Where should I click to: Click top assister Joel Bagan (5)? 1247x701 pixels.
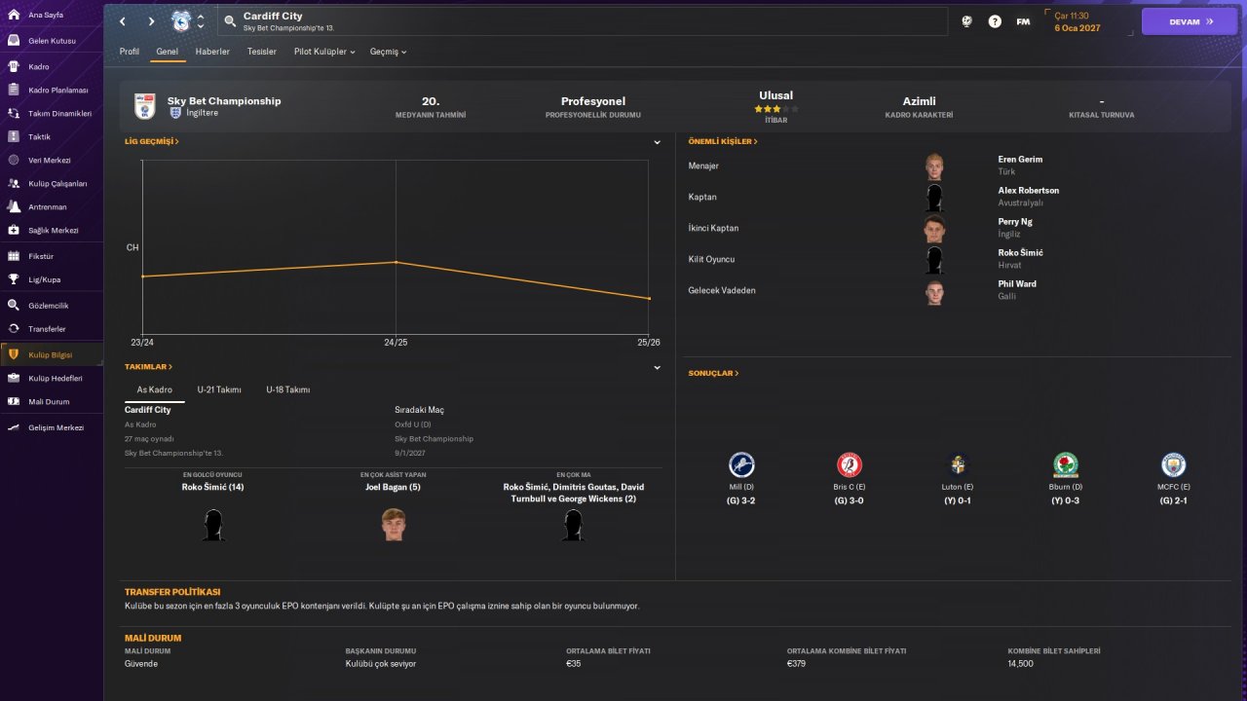[x=393, y=487]
